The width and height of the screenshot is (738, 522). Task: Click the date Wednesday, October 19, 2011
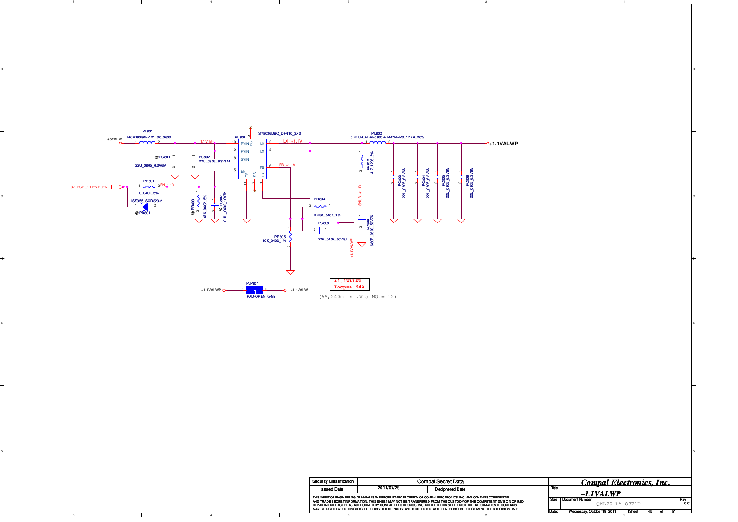click(592, 511)
